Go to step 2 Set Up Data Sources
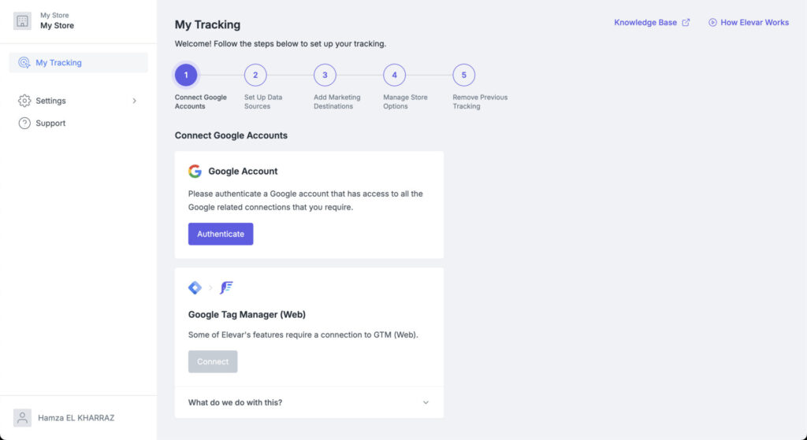Image resolution: width=807 pixels, height=440 pixels. click(255, 76)
